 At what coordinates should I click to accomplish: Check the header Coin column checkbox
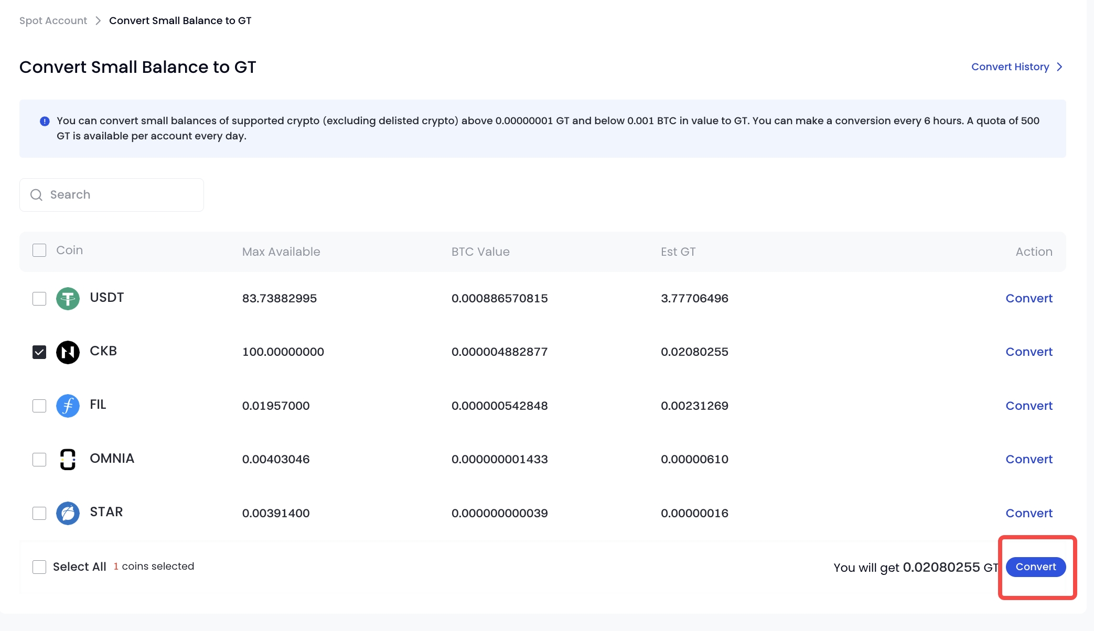click(39, 250)
